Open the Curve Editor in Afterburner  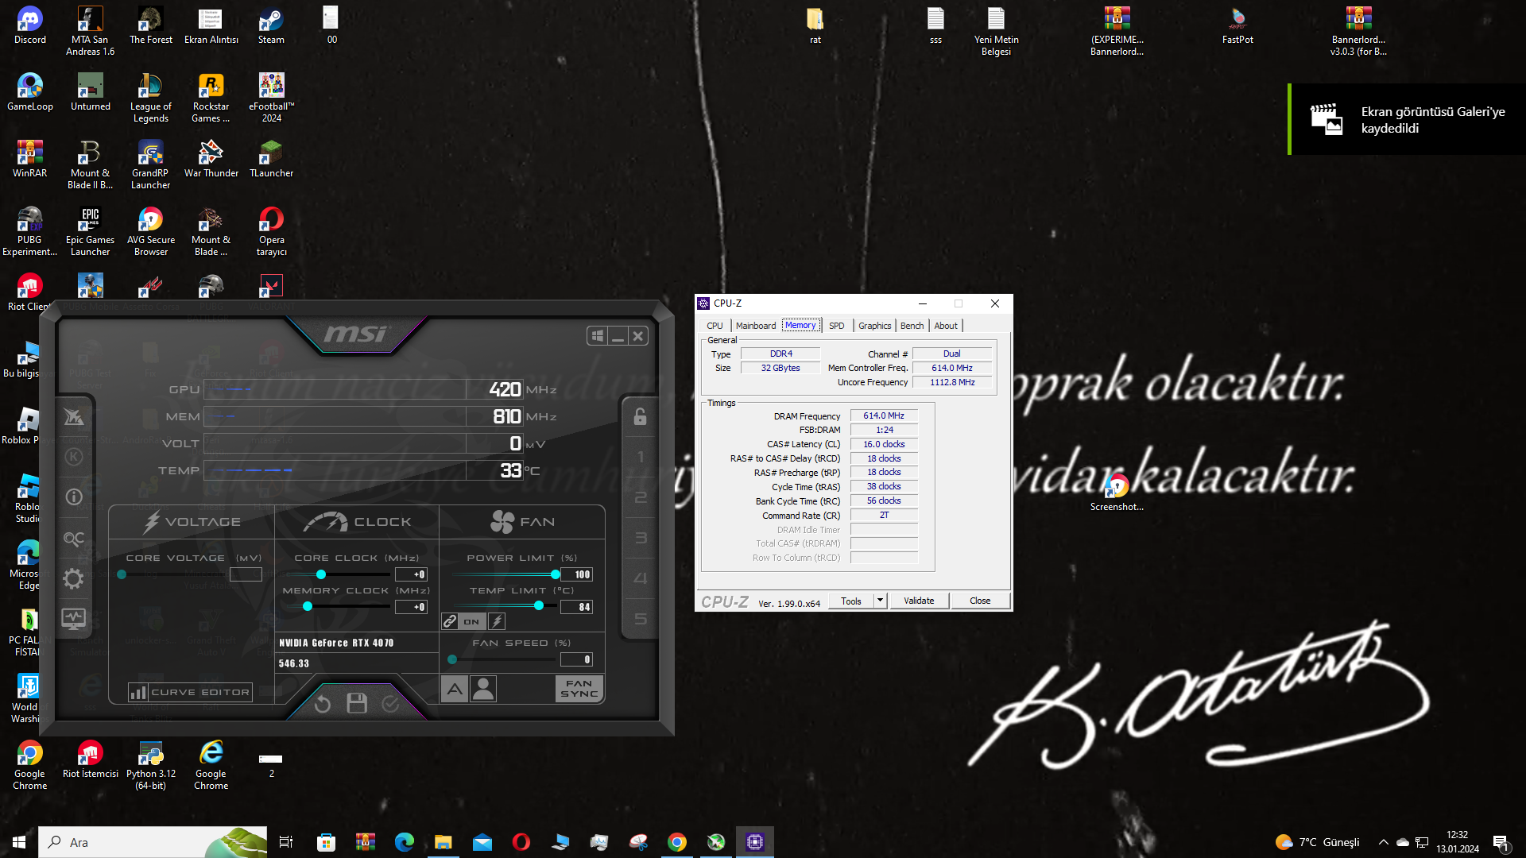[x=191, y=693]
